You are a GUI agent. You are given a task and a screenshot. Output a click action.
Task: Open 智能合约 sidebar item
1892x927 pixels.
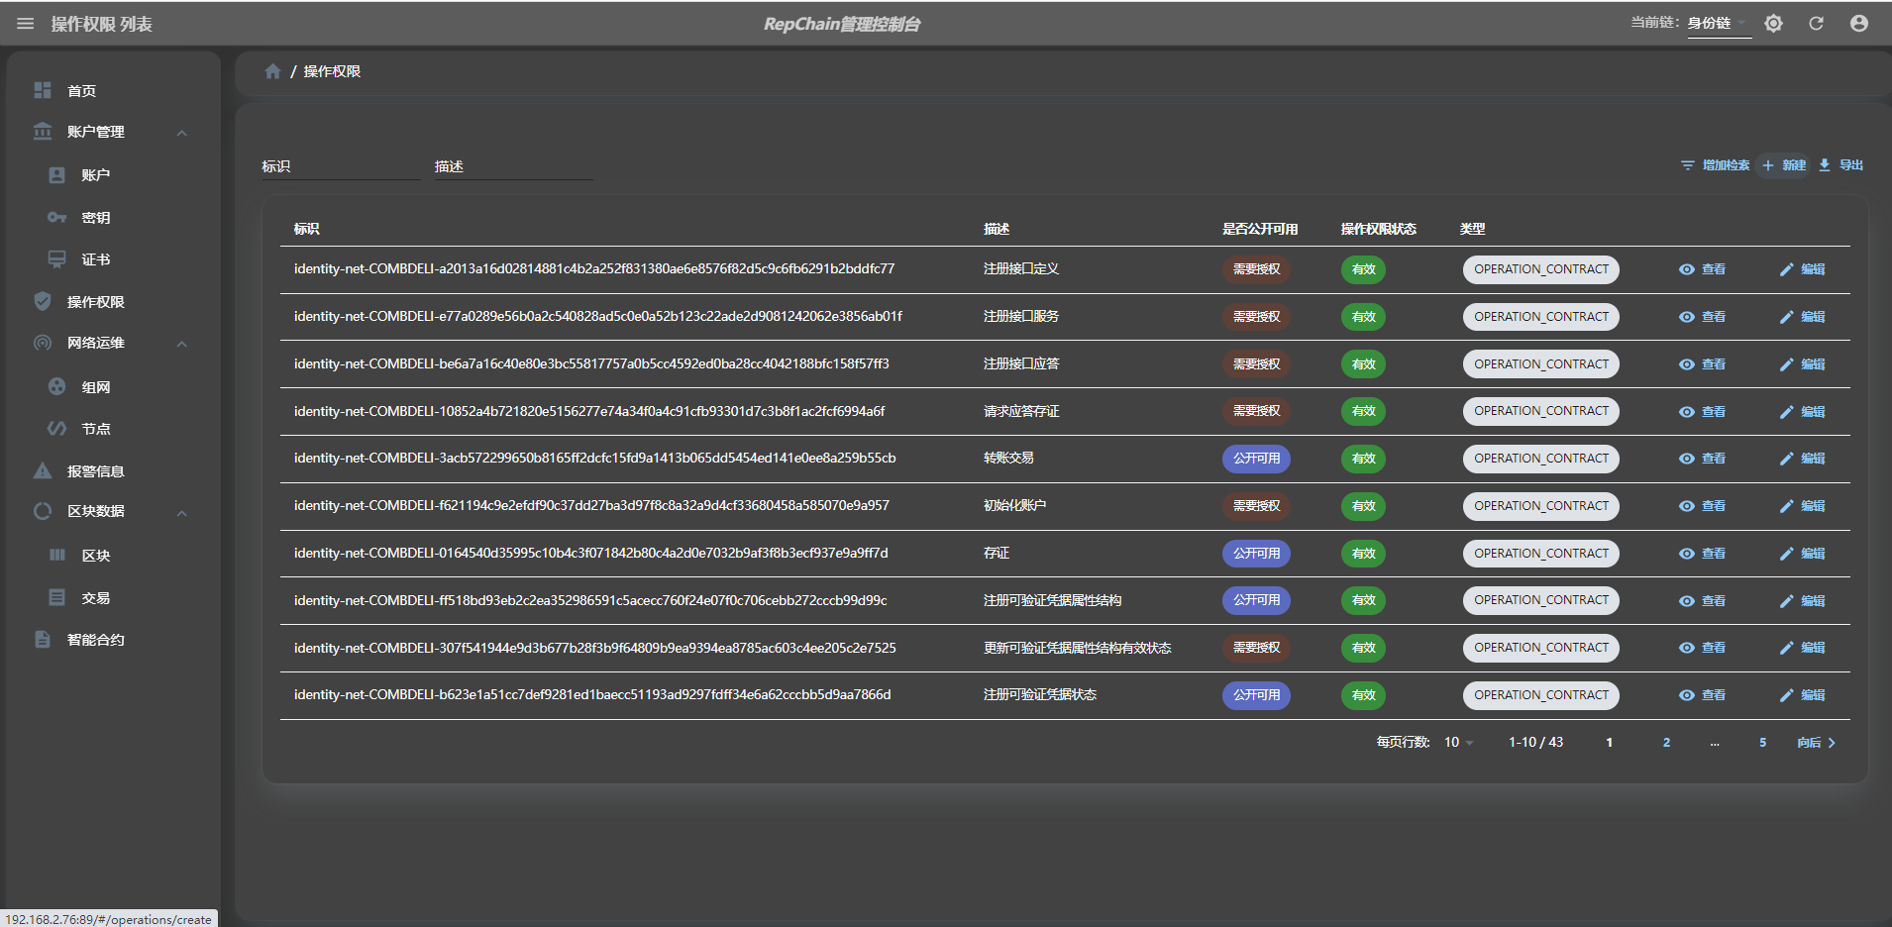tap(113, 640)
